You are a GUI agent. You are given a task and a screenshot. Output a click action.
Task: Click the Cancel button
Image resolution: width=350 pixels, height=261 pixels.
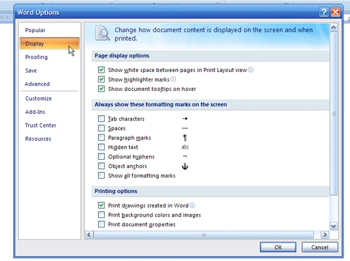(320, 247)
